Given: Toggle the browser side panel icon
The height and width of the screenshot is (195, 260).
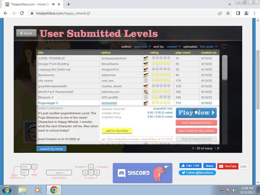Looking at the screenshot, I should pyautogui.click(x=238, y=13).
